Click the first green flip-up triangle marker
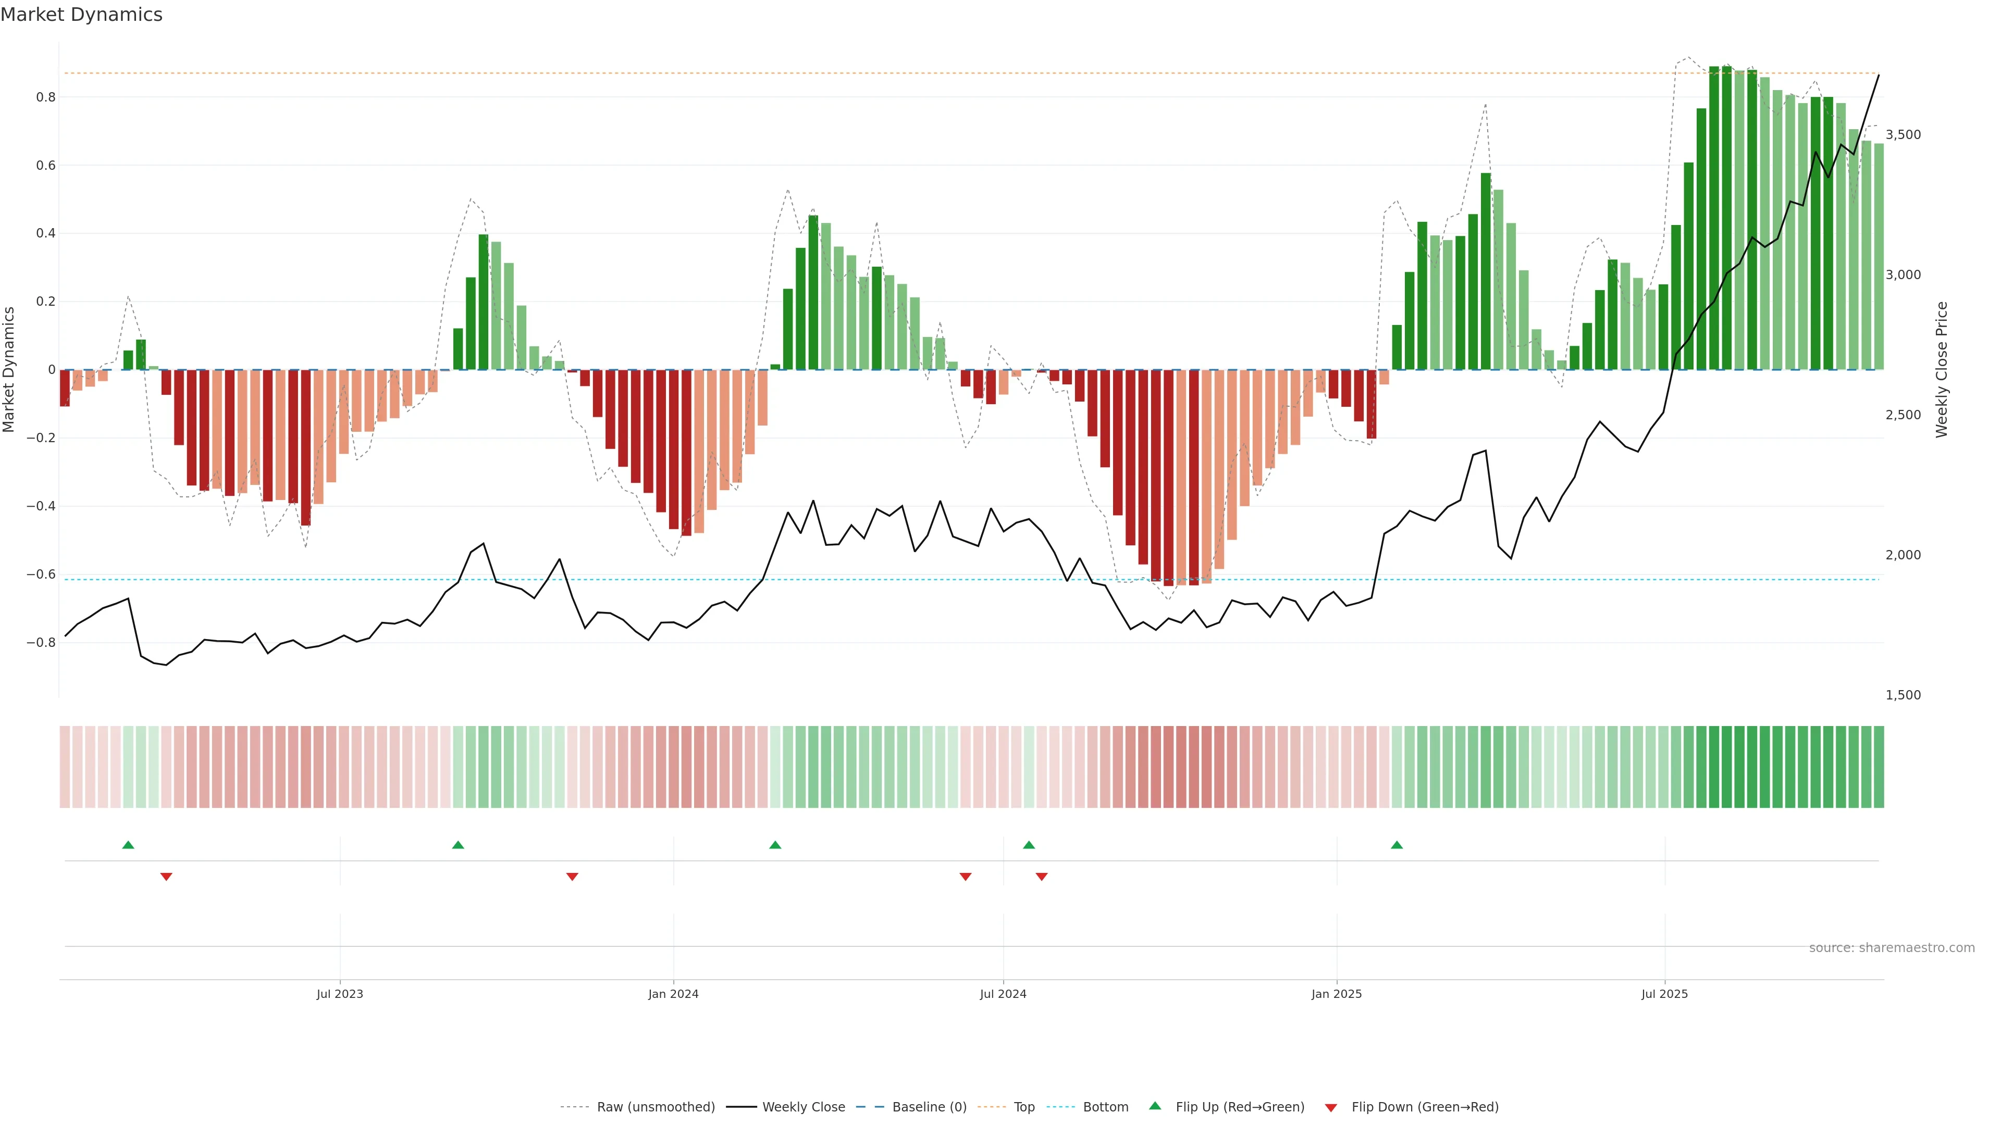The height and width of the screenshot is (1125, 2001). point(128,845)
